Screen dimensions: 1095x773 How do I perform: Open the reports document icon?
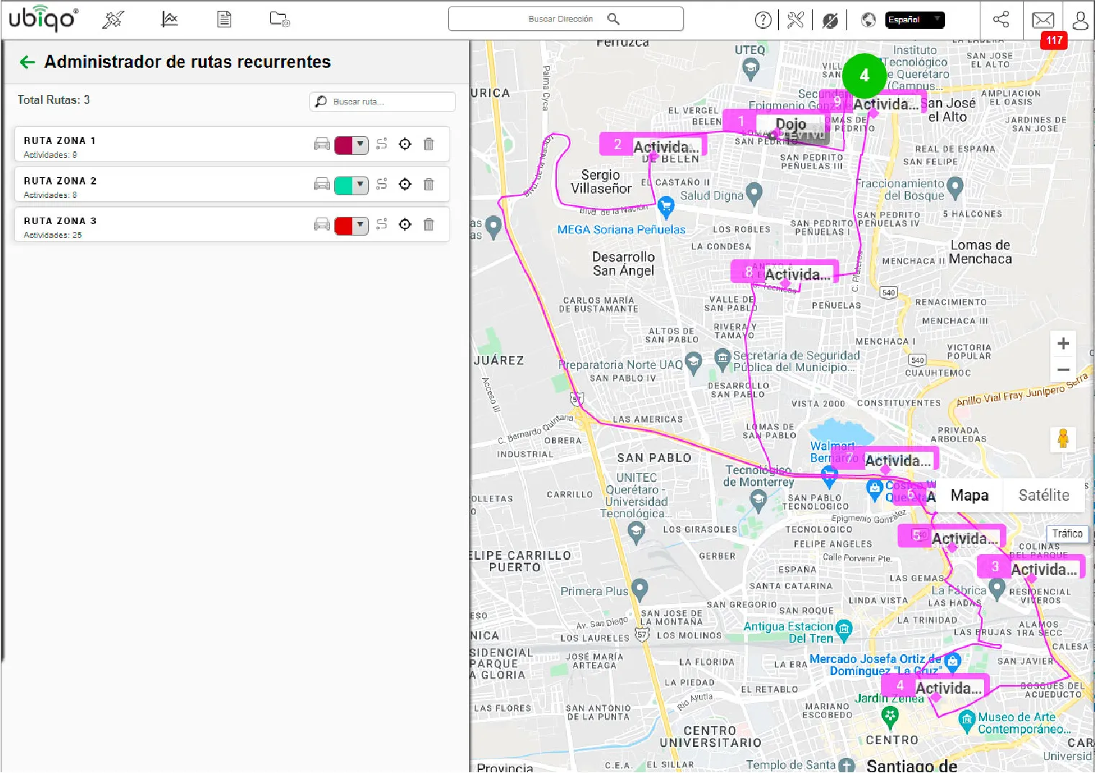(x=224, y=19)
